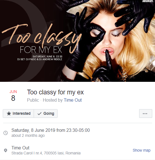Screen dimensions: 155x160
Task: Click the 'Too classy for my ex' title
Action: point(55,92)
